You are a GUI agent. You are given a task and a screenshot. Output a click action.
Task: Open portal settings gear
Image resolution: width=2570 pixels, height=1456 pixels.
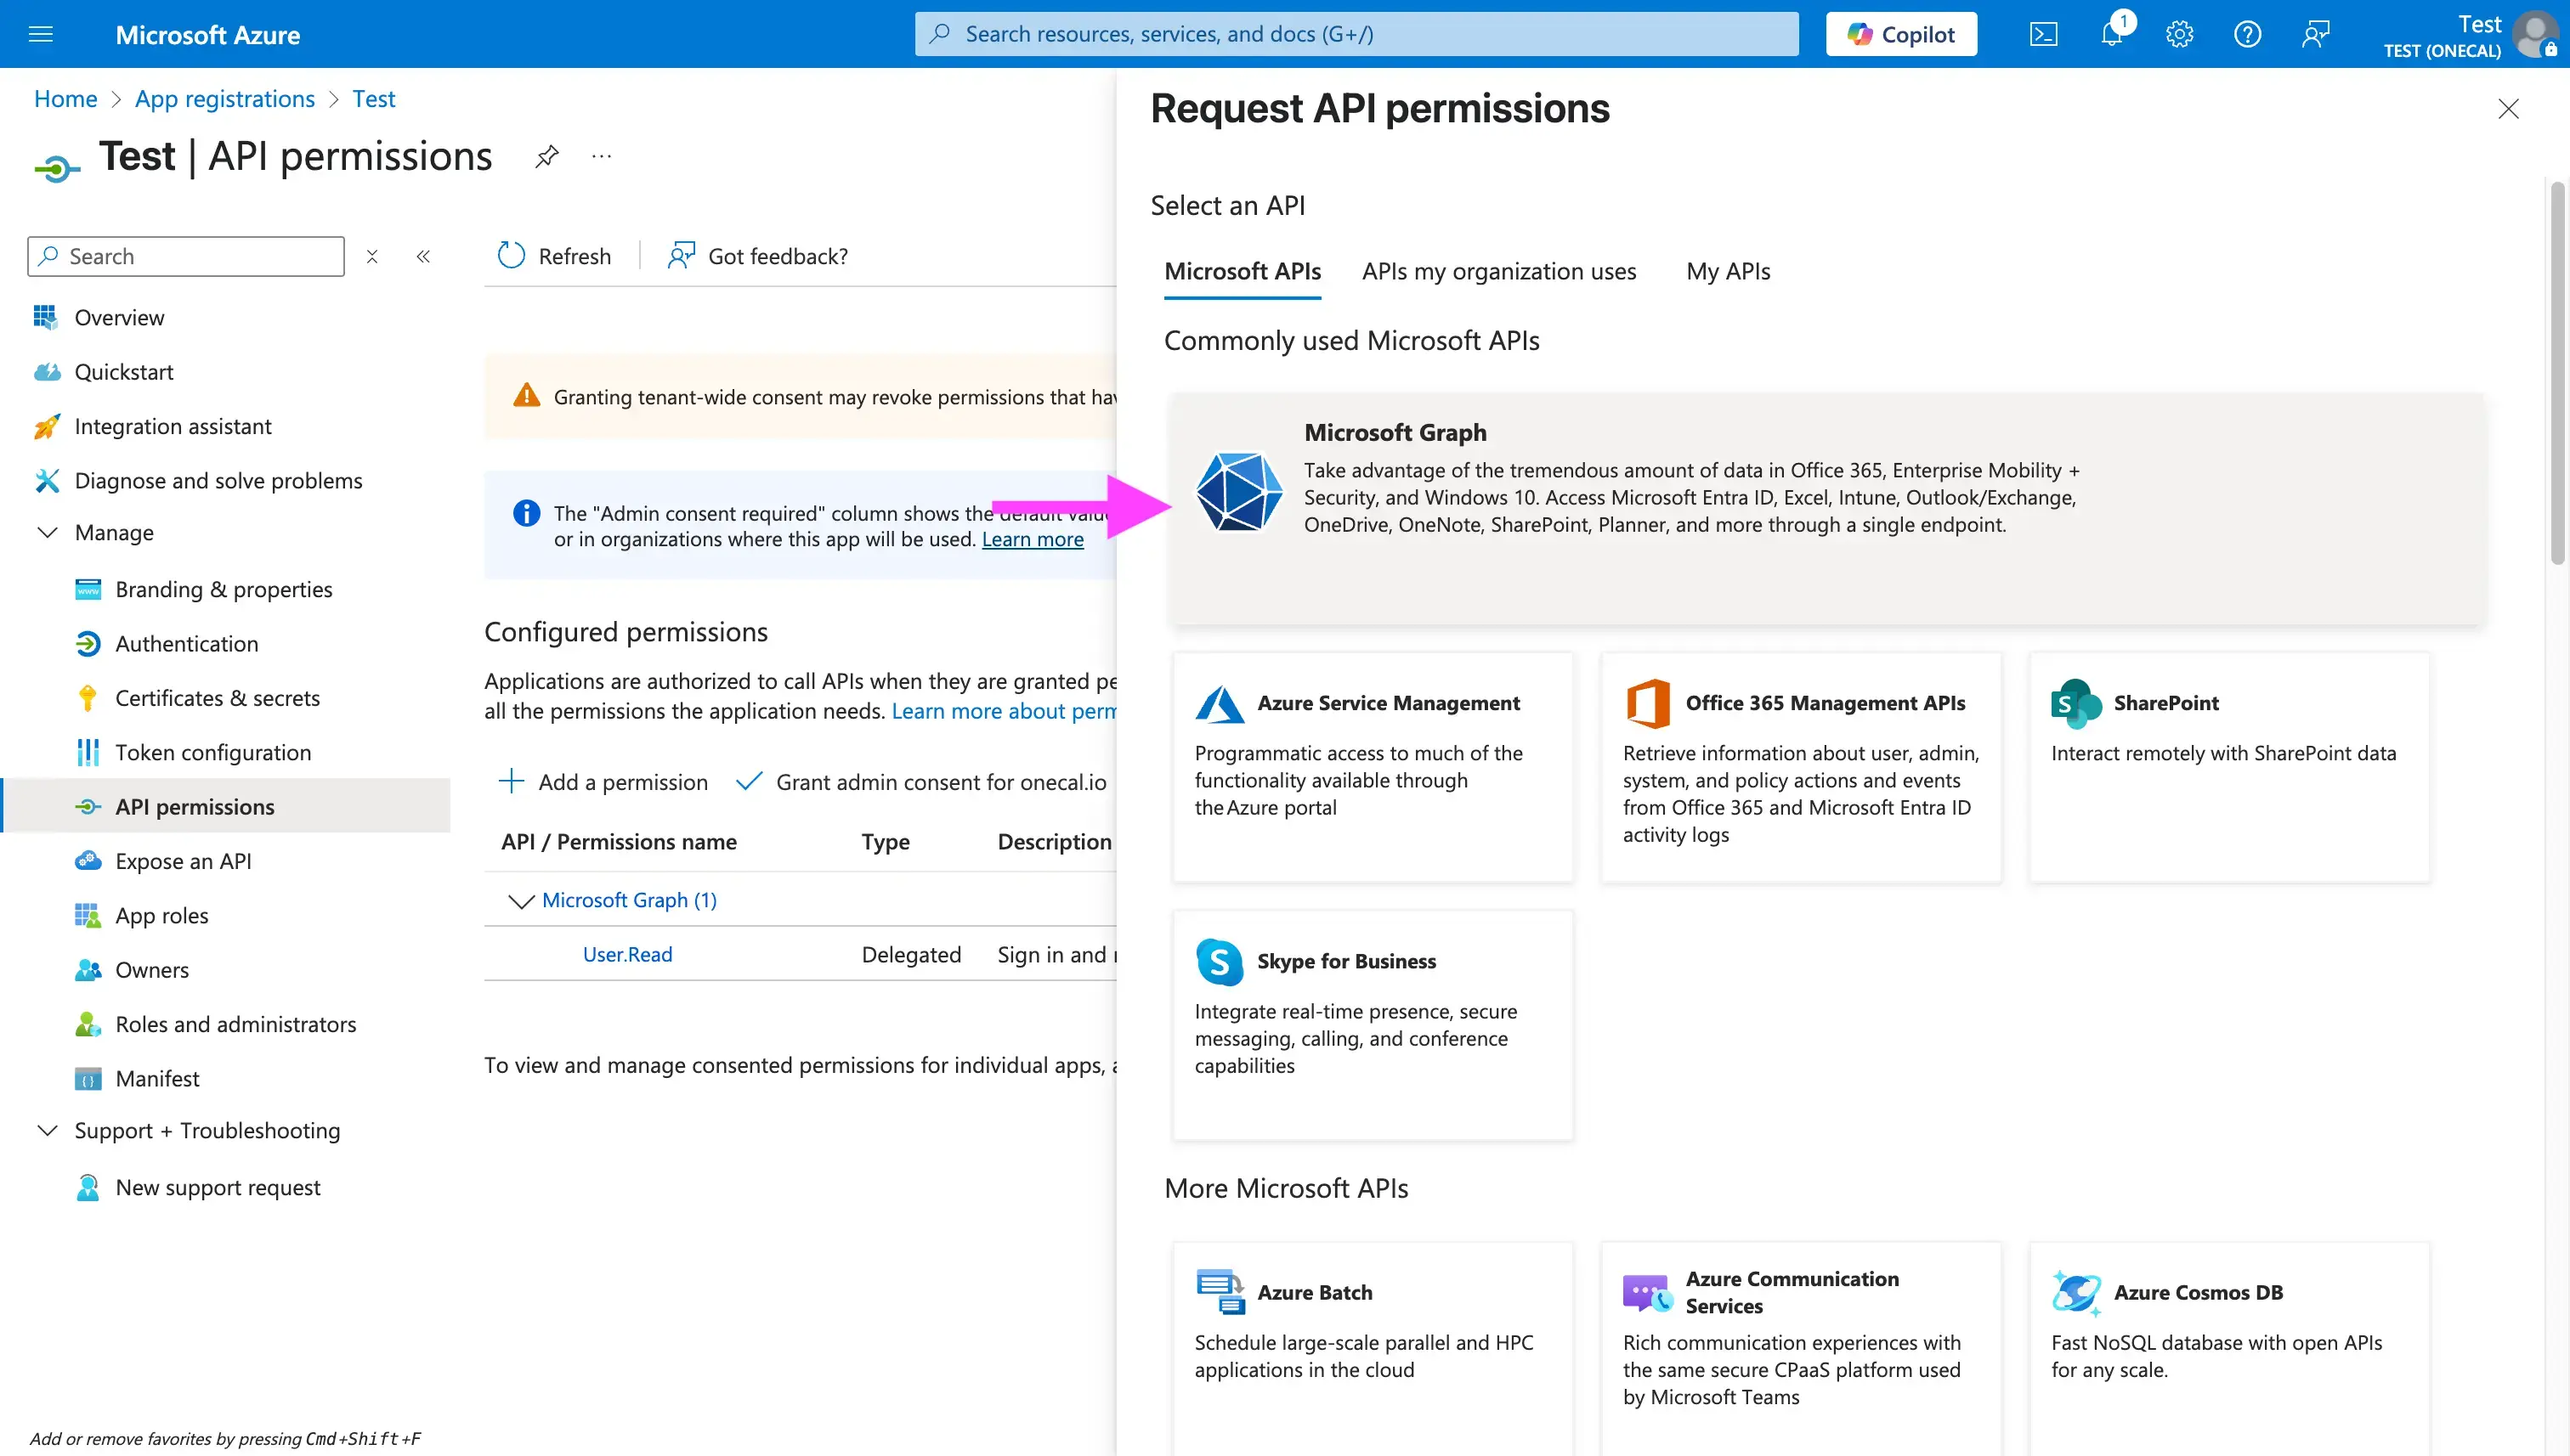[x=2179, y=34]
